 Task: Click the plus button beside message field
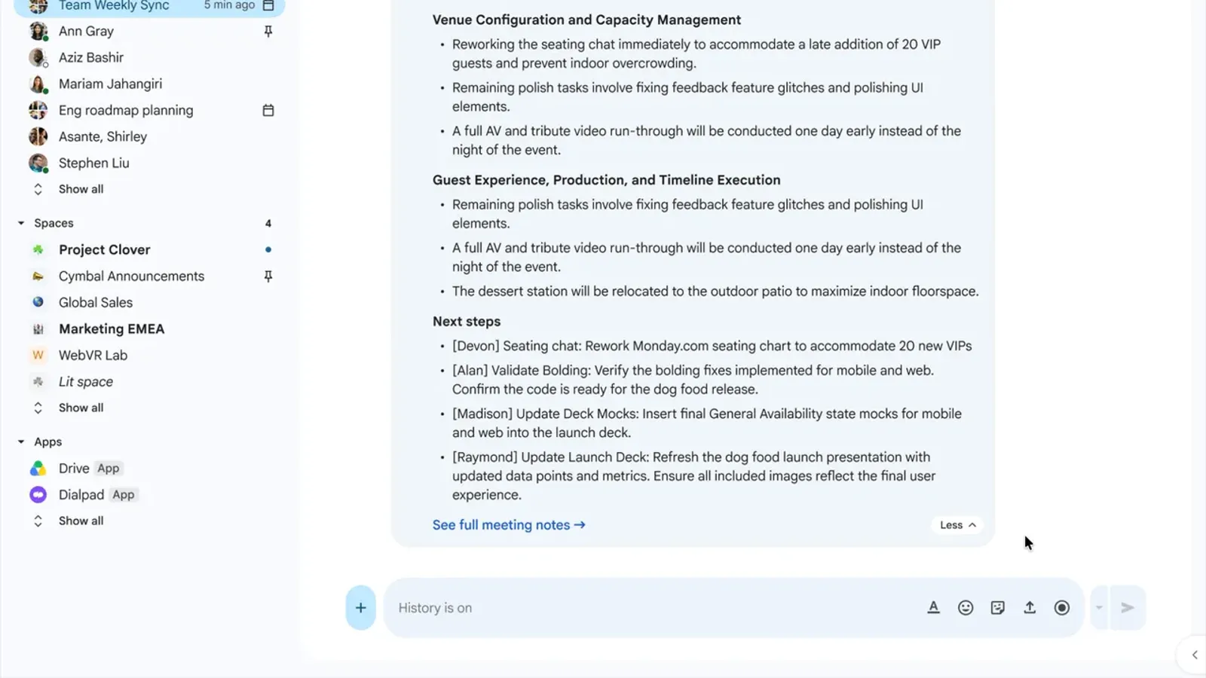click(x=360, y=607)
